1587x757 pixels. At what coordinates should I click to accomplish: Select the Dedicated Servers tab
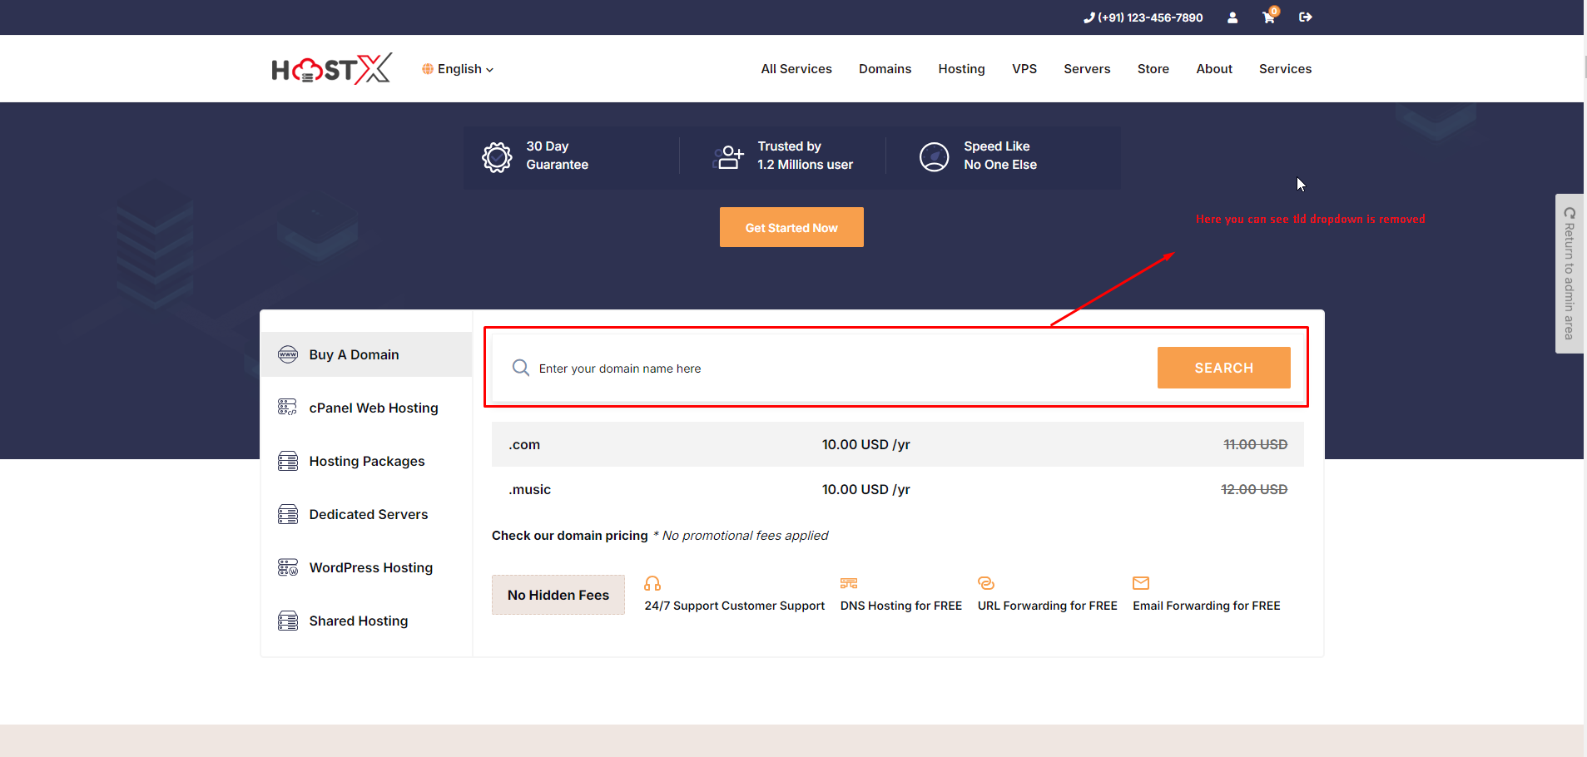coord(366,514)
